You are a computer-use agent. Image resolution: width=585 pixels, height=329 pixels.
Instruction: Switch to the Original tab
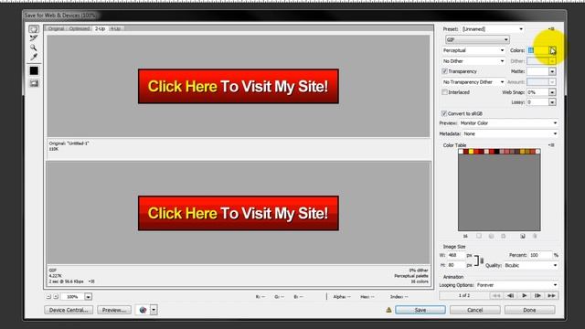click(x=56, y=28)
